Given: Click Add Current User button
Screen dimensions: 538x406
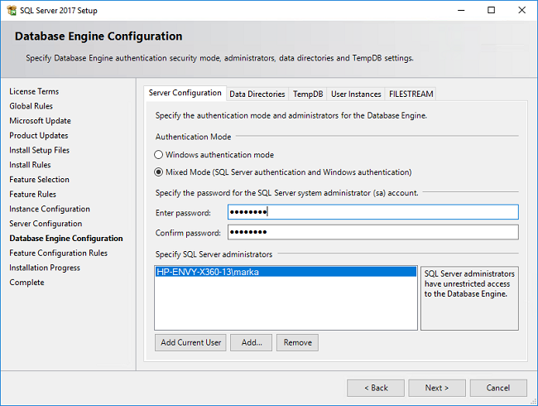Looking at the screenshot, I should pos(190,342).
